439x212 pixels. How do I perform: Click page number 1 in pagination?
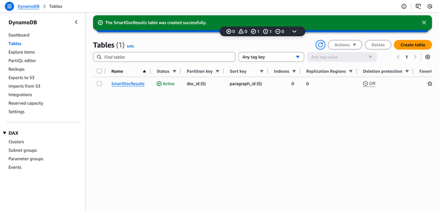[x=407, y=57]
